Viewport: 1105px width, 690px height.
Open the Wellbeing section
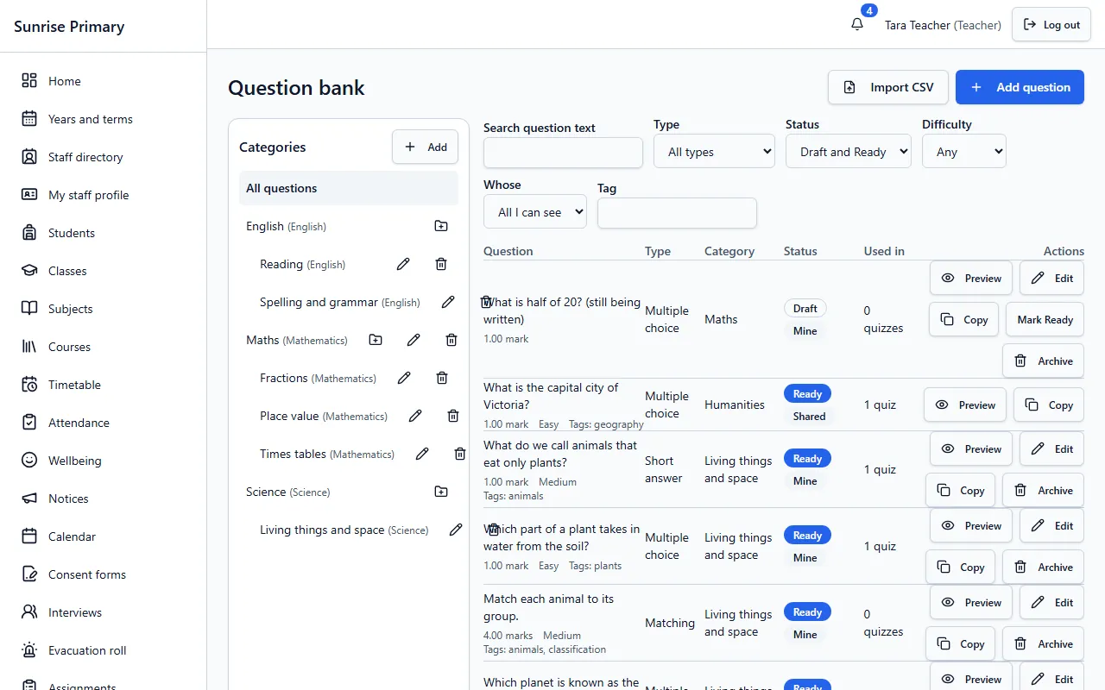click(x=104, y=461)
